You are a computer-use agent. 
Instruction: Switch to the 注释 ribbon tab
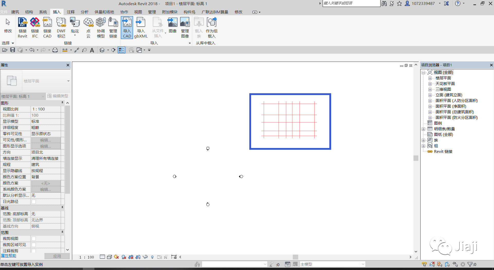(x=71, y=12)
